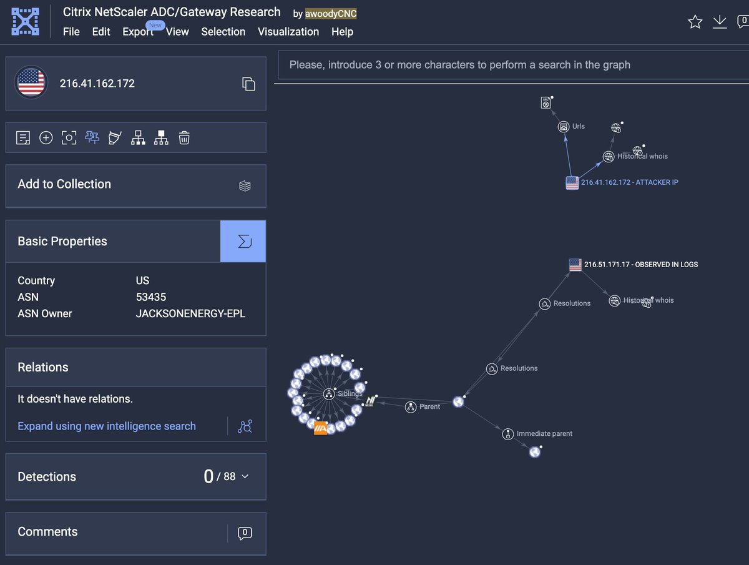The height and width of the screenshot is (565, 749).
Task: Select the Siblings relationship node
Action: (328, 394)
